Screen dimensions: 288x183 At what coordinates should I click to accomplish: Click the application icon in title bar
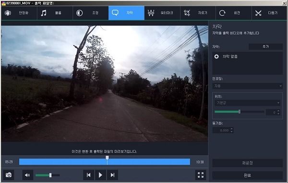pos(3,3)
